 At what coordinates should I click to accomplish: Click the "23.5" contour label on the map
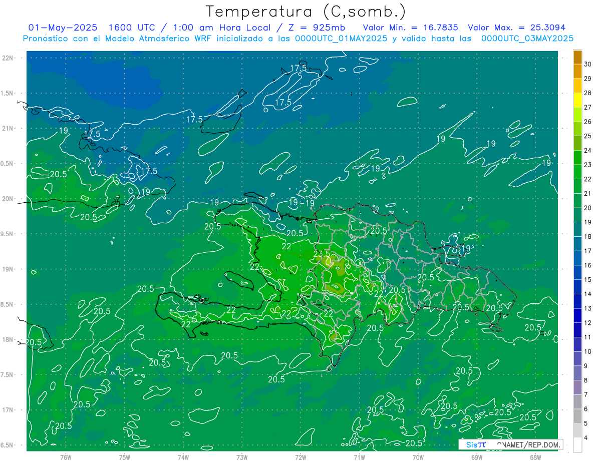[x=321, y=254]
